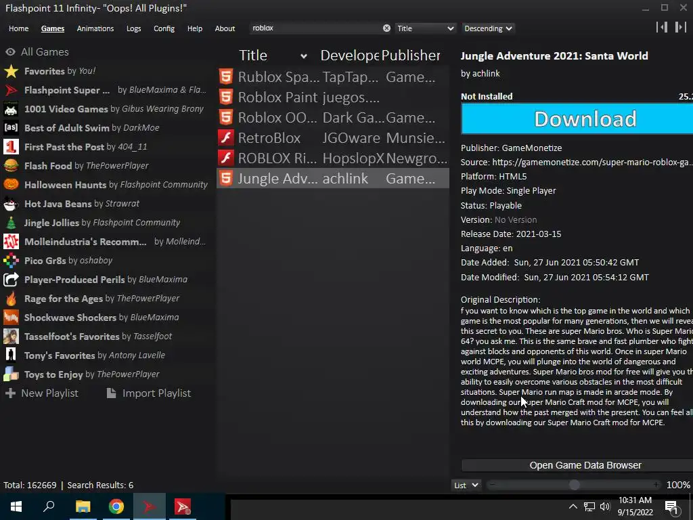Click the Flashpoint Super playlist arrow icon
The image size is (693, 520).
tap(11, 90)
